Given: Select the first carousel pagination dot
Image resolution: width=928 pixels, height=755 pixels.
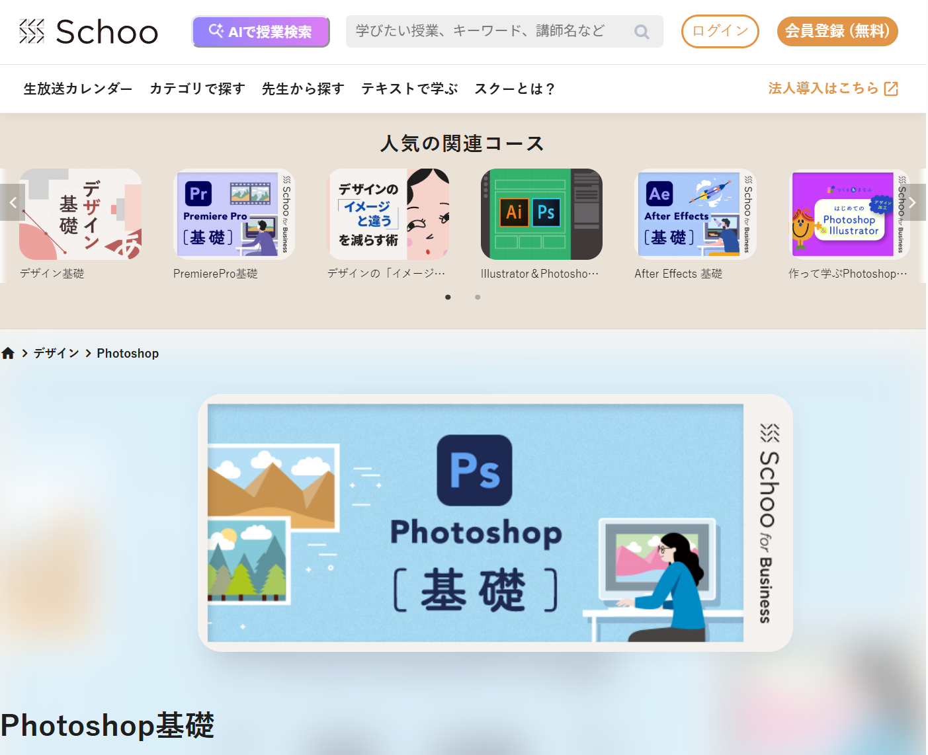Looking at the screenshot, I should (x=448, y=297).
